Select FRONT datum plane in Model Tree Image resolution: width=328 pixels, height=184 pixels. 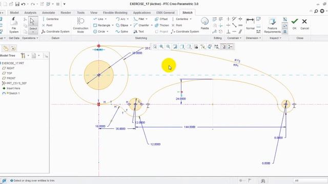[9, 78]
